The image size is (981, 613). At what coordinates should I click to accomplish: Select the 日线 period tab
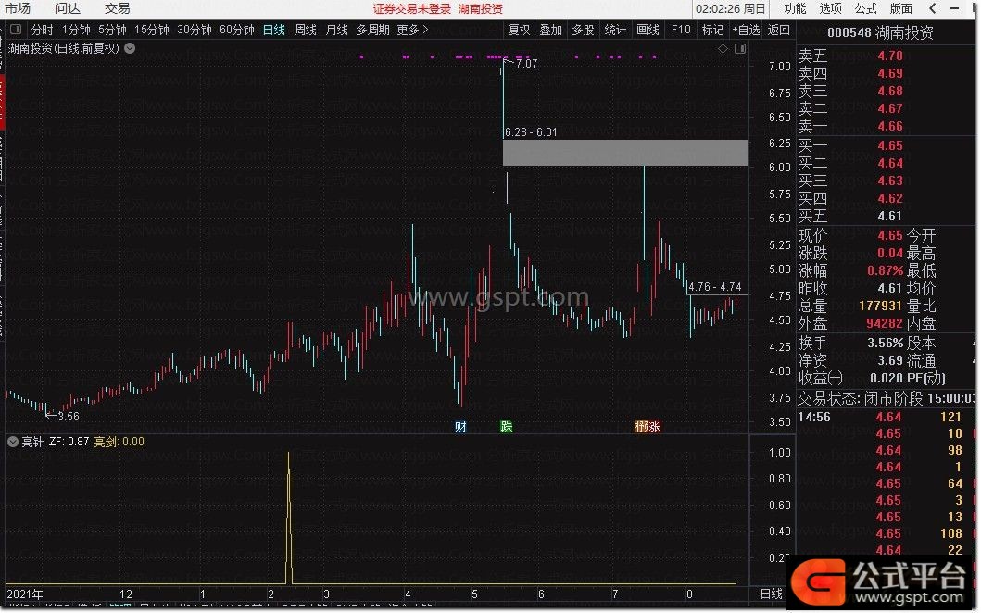pyautogui.click(x=274, y=30)
